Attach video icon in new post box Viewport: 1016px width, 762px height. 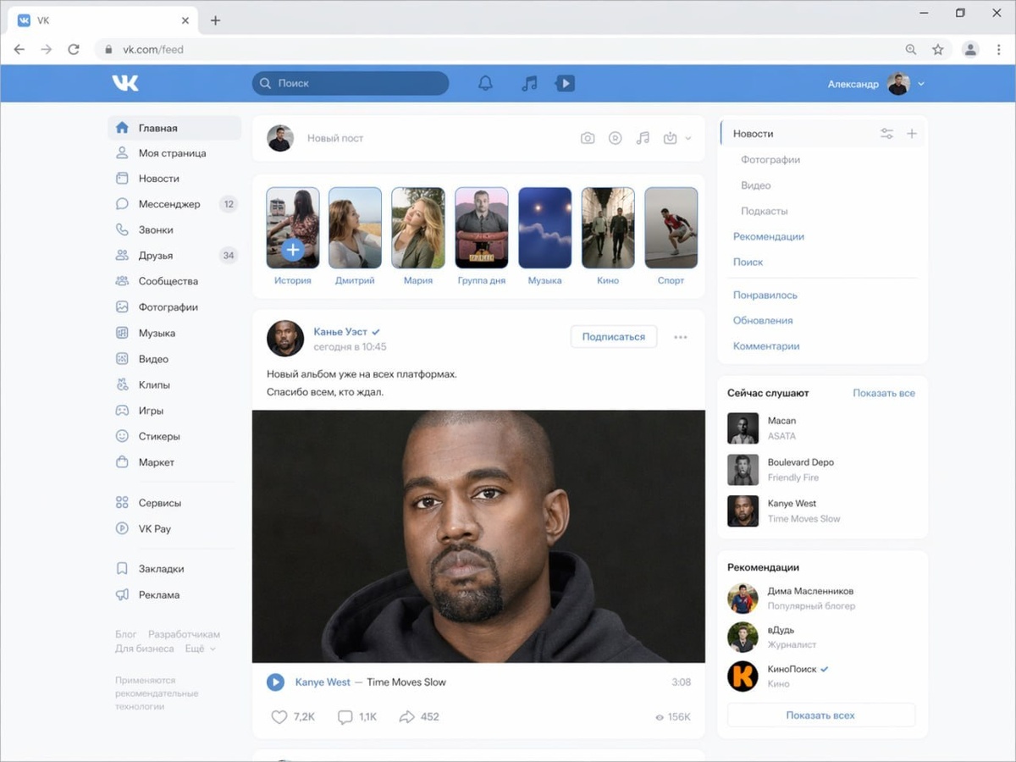[616, 138]
